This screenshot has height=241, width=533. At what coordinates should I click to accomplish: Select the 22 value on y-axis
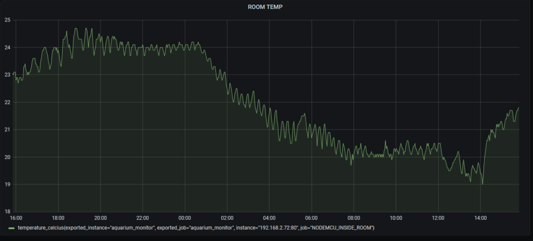[7, 102]
